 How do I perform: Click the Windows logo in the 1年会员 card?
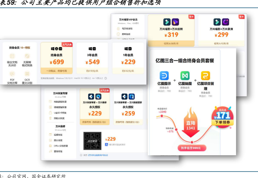[x=126, y=49]
